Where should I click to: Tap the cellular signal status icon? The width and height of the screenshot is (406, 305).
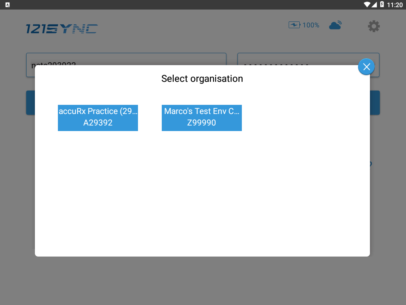[x=374, y=5]
